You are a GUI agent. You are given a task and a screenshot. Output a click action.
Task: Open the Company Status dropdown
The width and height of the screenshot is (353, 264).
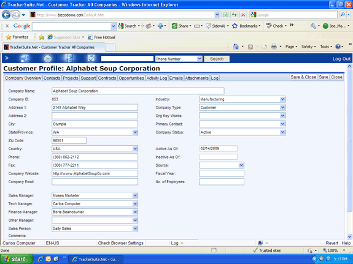[282, 132]
